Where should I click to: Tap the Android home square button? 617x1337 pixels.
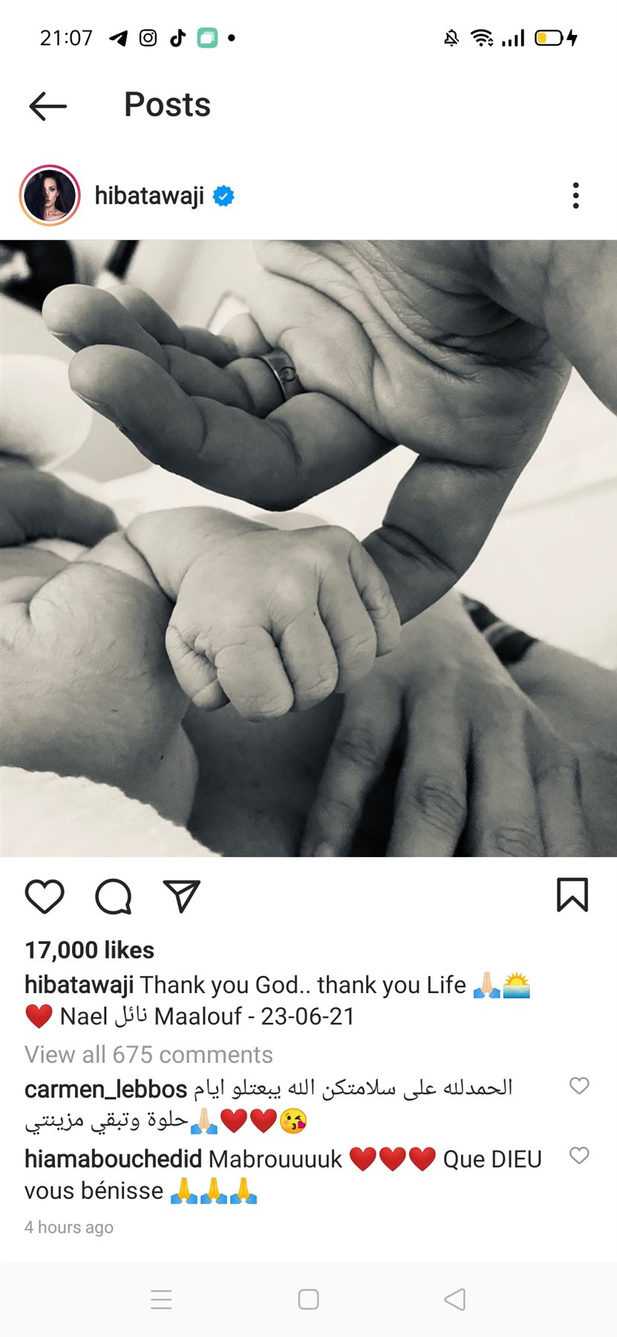pyautogui.click(x=308, y=1299)
